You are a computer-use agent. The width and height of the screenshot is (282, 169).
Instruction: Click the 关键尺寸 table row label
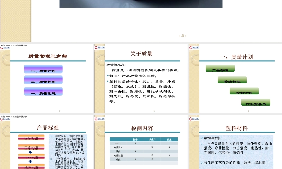pos(118,147)
